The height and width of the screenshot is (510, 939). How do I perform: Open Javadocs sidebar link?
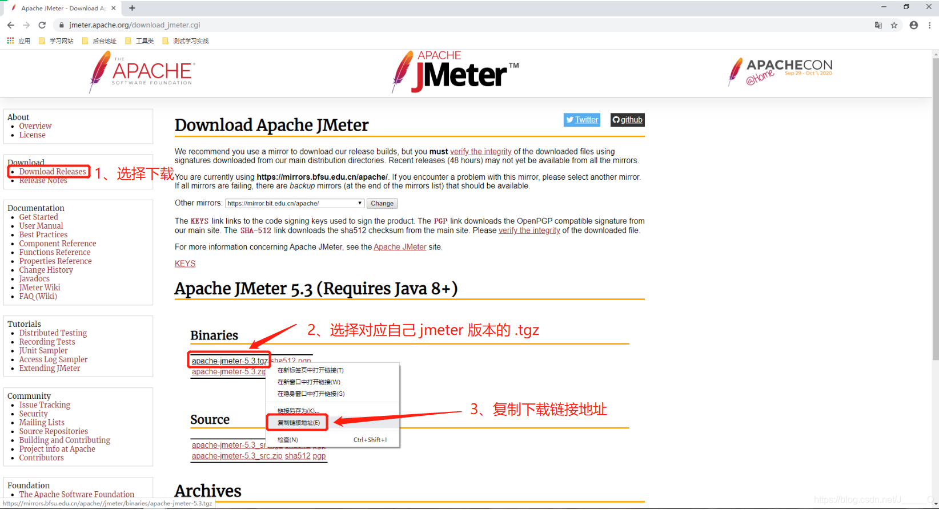tap(34, 279)
